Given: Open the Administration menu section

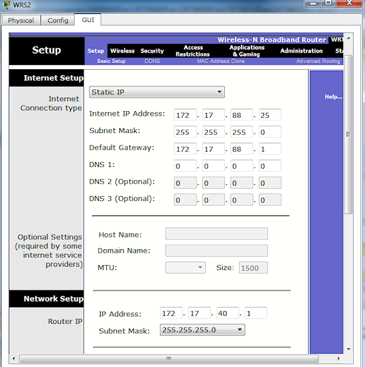Looking at the screenshot, I should tap(301, 51).
